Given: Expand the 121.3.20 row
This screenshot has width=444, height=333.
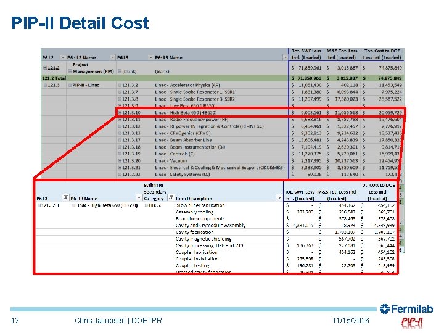Looking at the screenshot, I should [120, 160].
